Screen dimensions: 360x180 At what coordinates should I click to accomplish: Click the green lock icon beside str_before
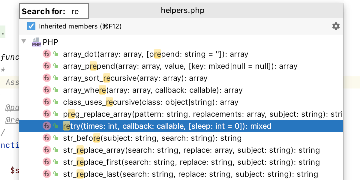point(55,138)
